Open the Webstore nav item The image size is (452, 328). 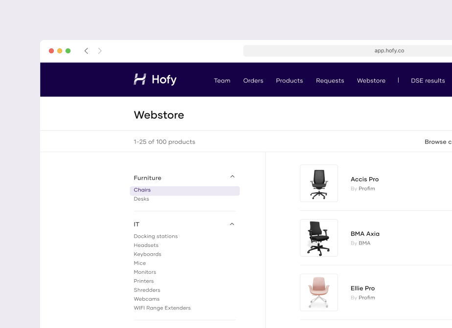click(371, 81)
